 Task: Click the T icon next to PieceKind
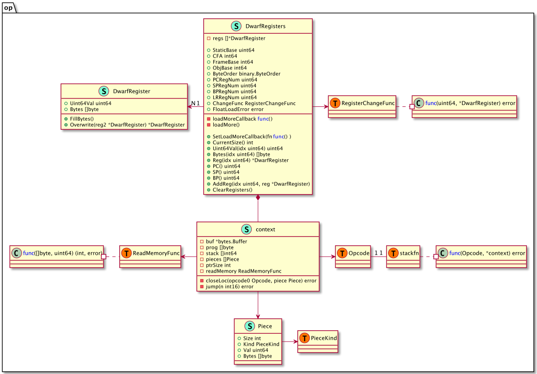pos(304,338)
